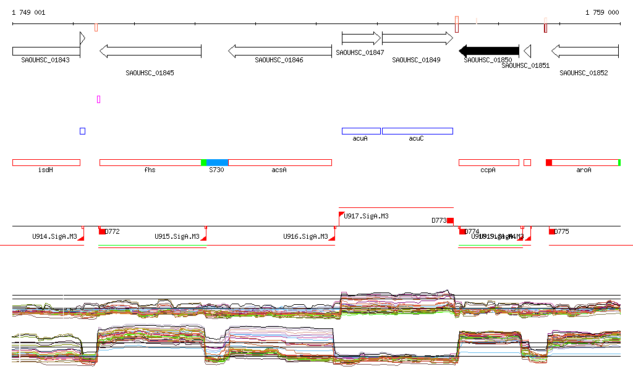Click the start coordinate 1 749 001
Screen dimensions: 633x377
pyautogui.click(x=28, y=12)
